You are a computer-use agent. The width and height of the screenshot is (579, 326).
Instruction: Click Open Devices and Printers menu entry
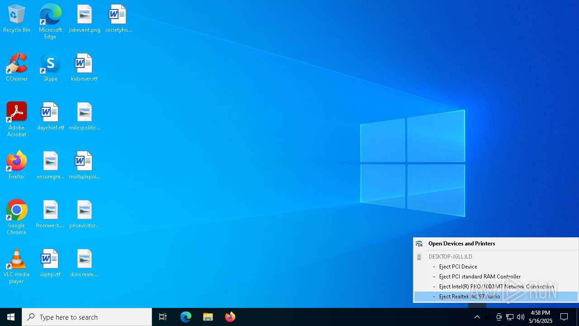pyautogui.click(x=496, y=244)
